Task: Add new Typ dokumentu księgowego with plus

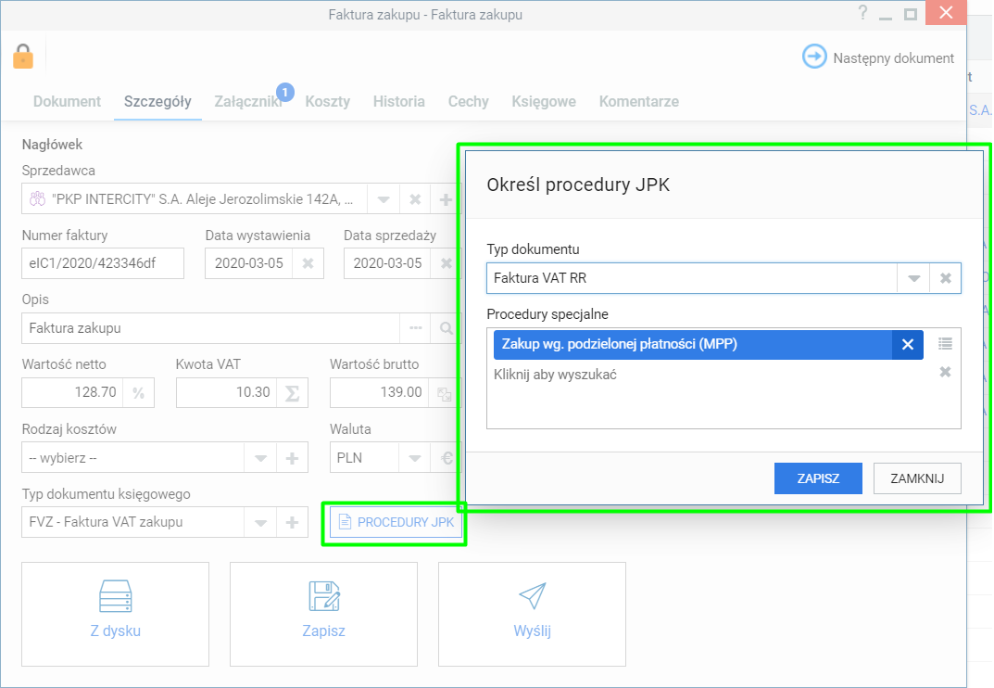Action: [x=292, y=522]
